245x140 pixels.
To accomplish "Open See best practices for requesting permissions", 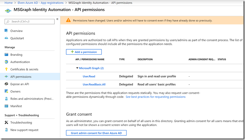I will tap(156, 97).
